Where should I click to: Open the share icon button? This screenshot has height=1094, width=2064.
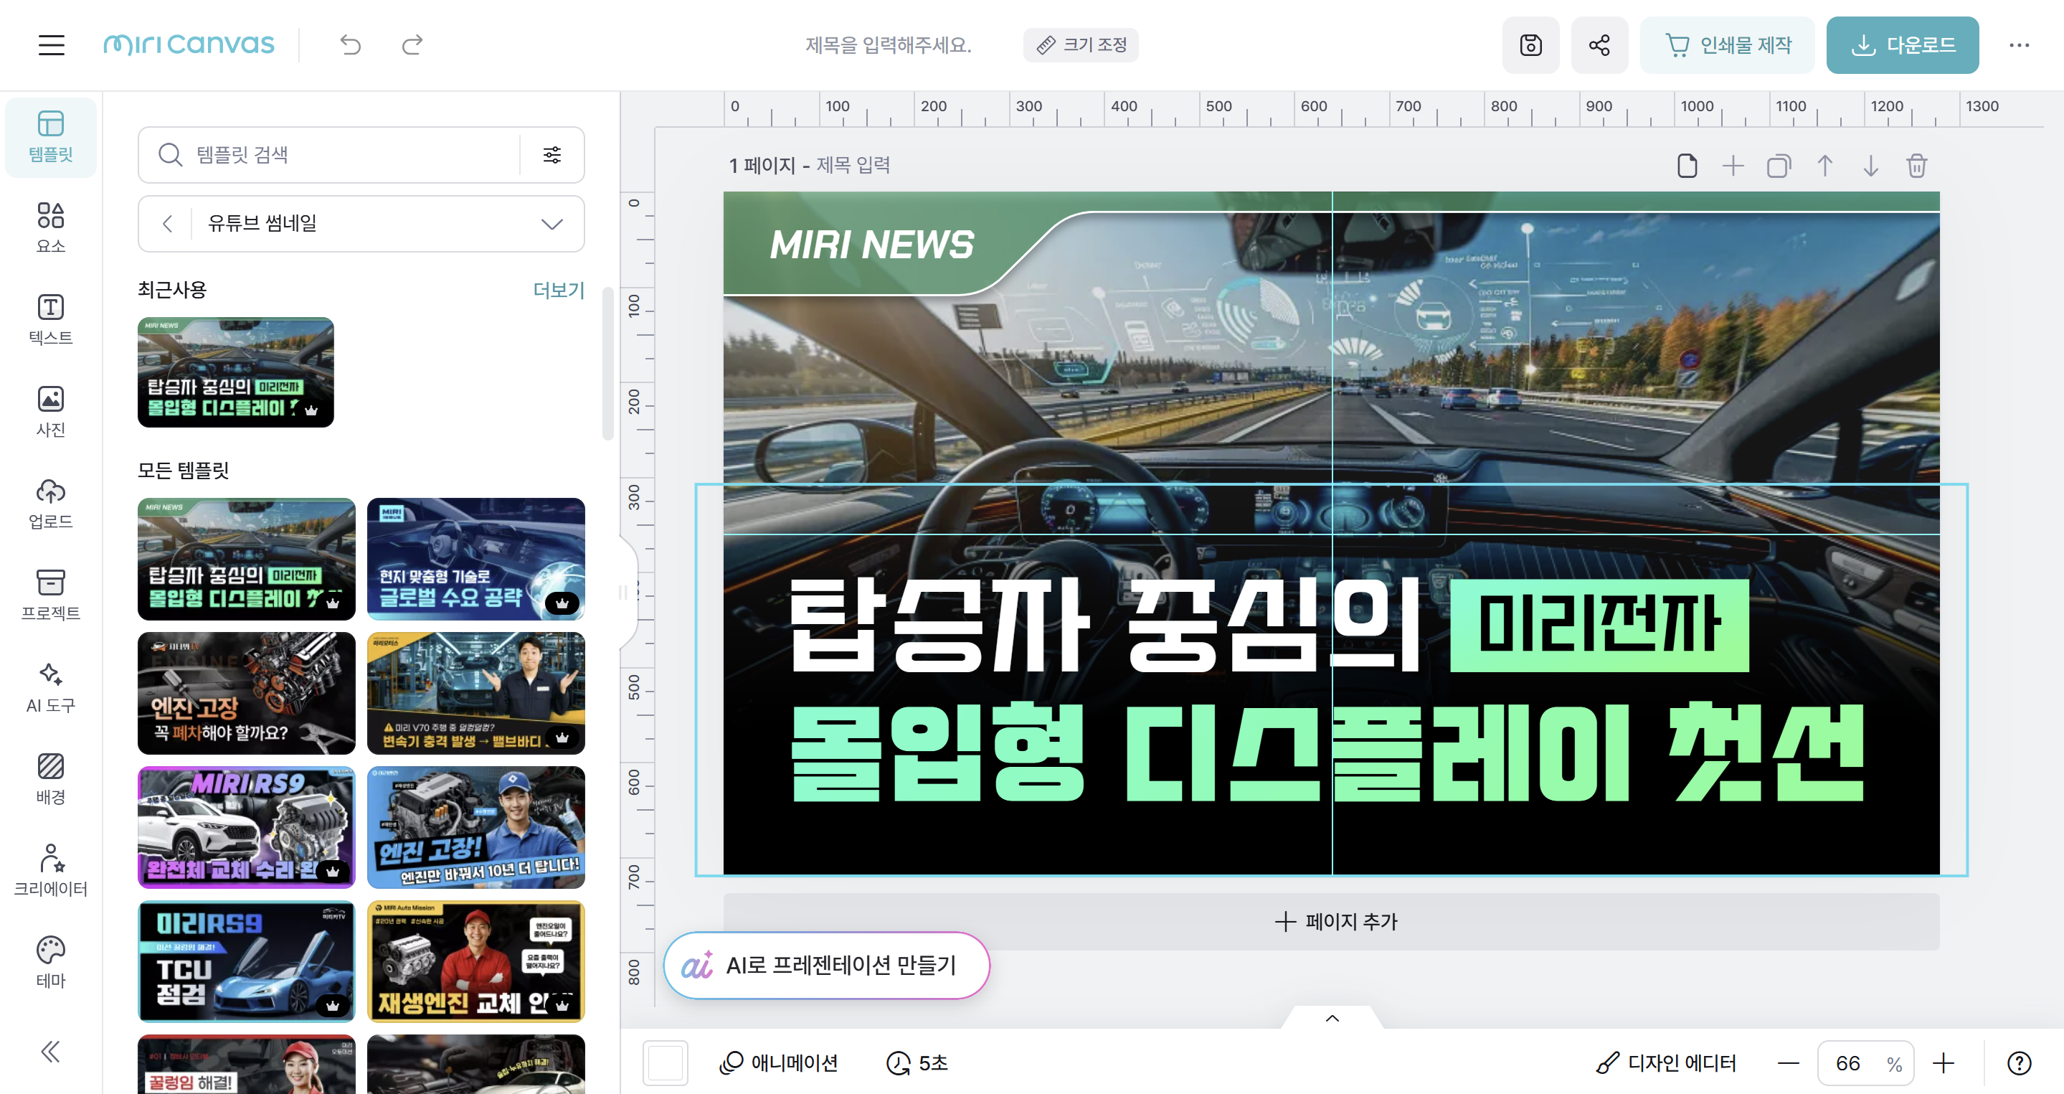1599,45
